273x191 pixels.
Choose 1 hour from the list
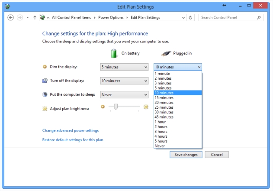[x=178, y=122]
